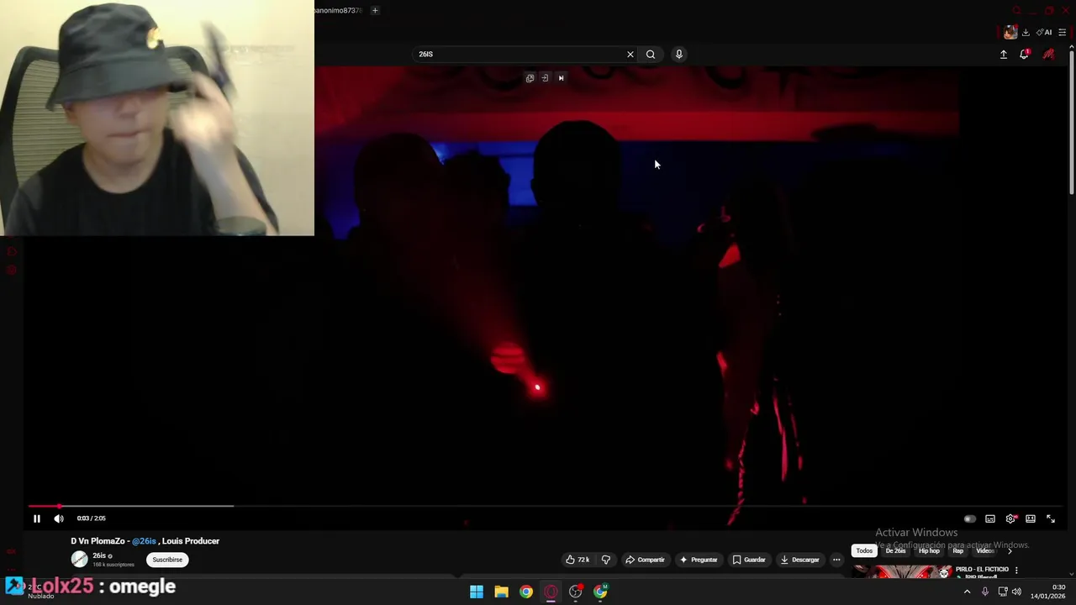
Task: Open the 26is channel name link
Action: [x=99, y=556]
